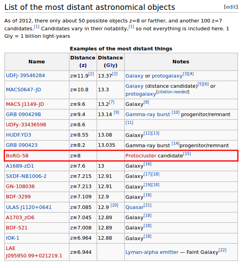Open the GRB 090429B link

tap(24, 115)
